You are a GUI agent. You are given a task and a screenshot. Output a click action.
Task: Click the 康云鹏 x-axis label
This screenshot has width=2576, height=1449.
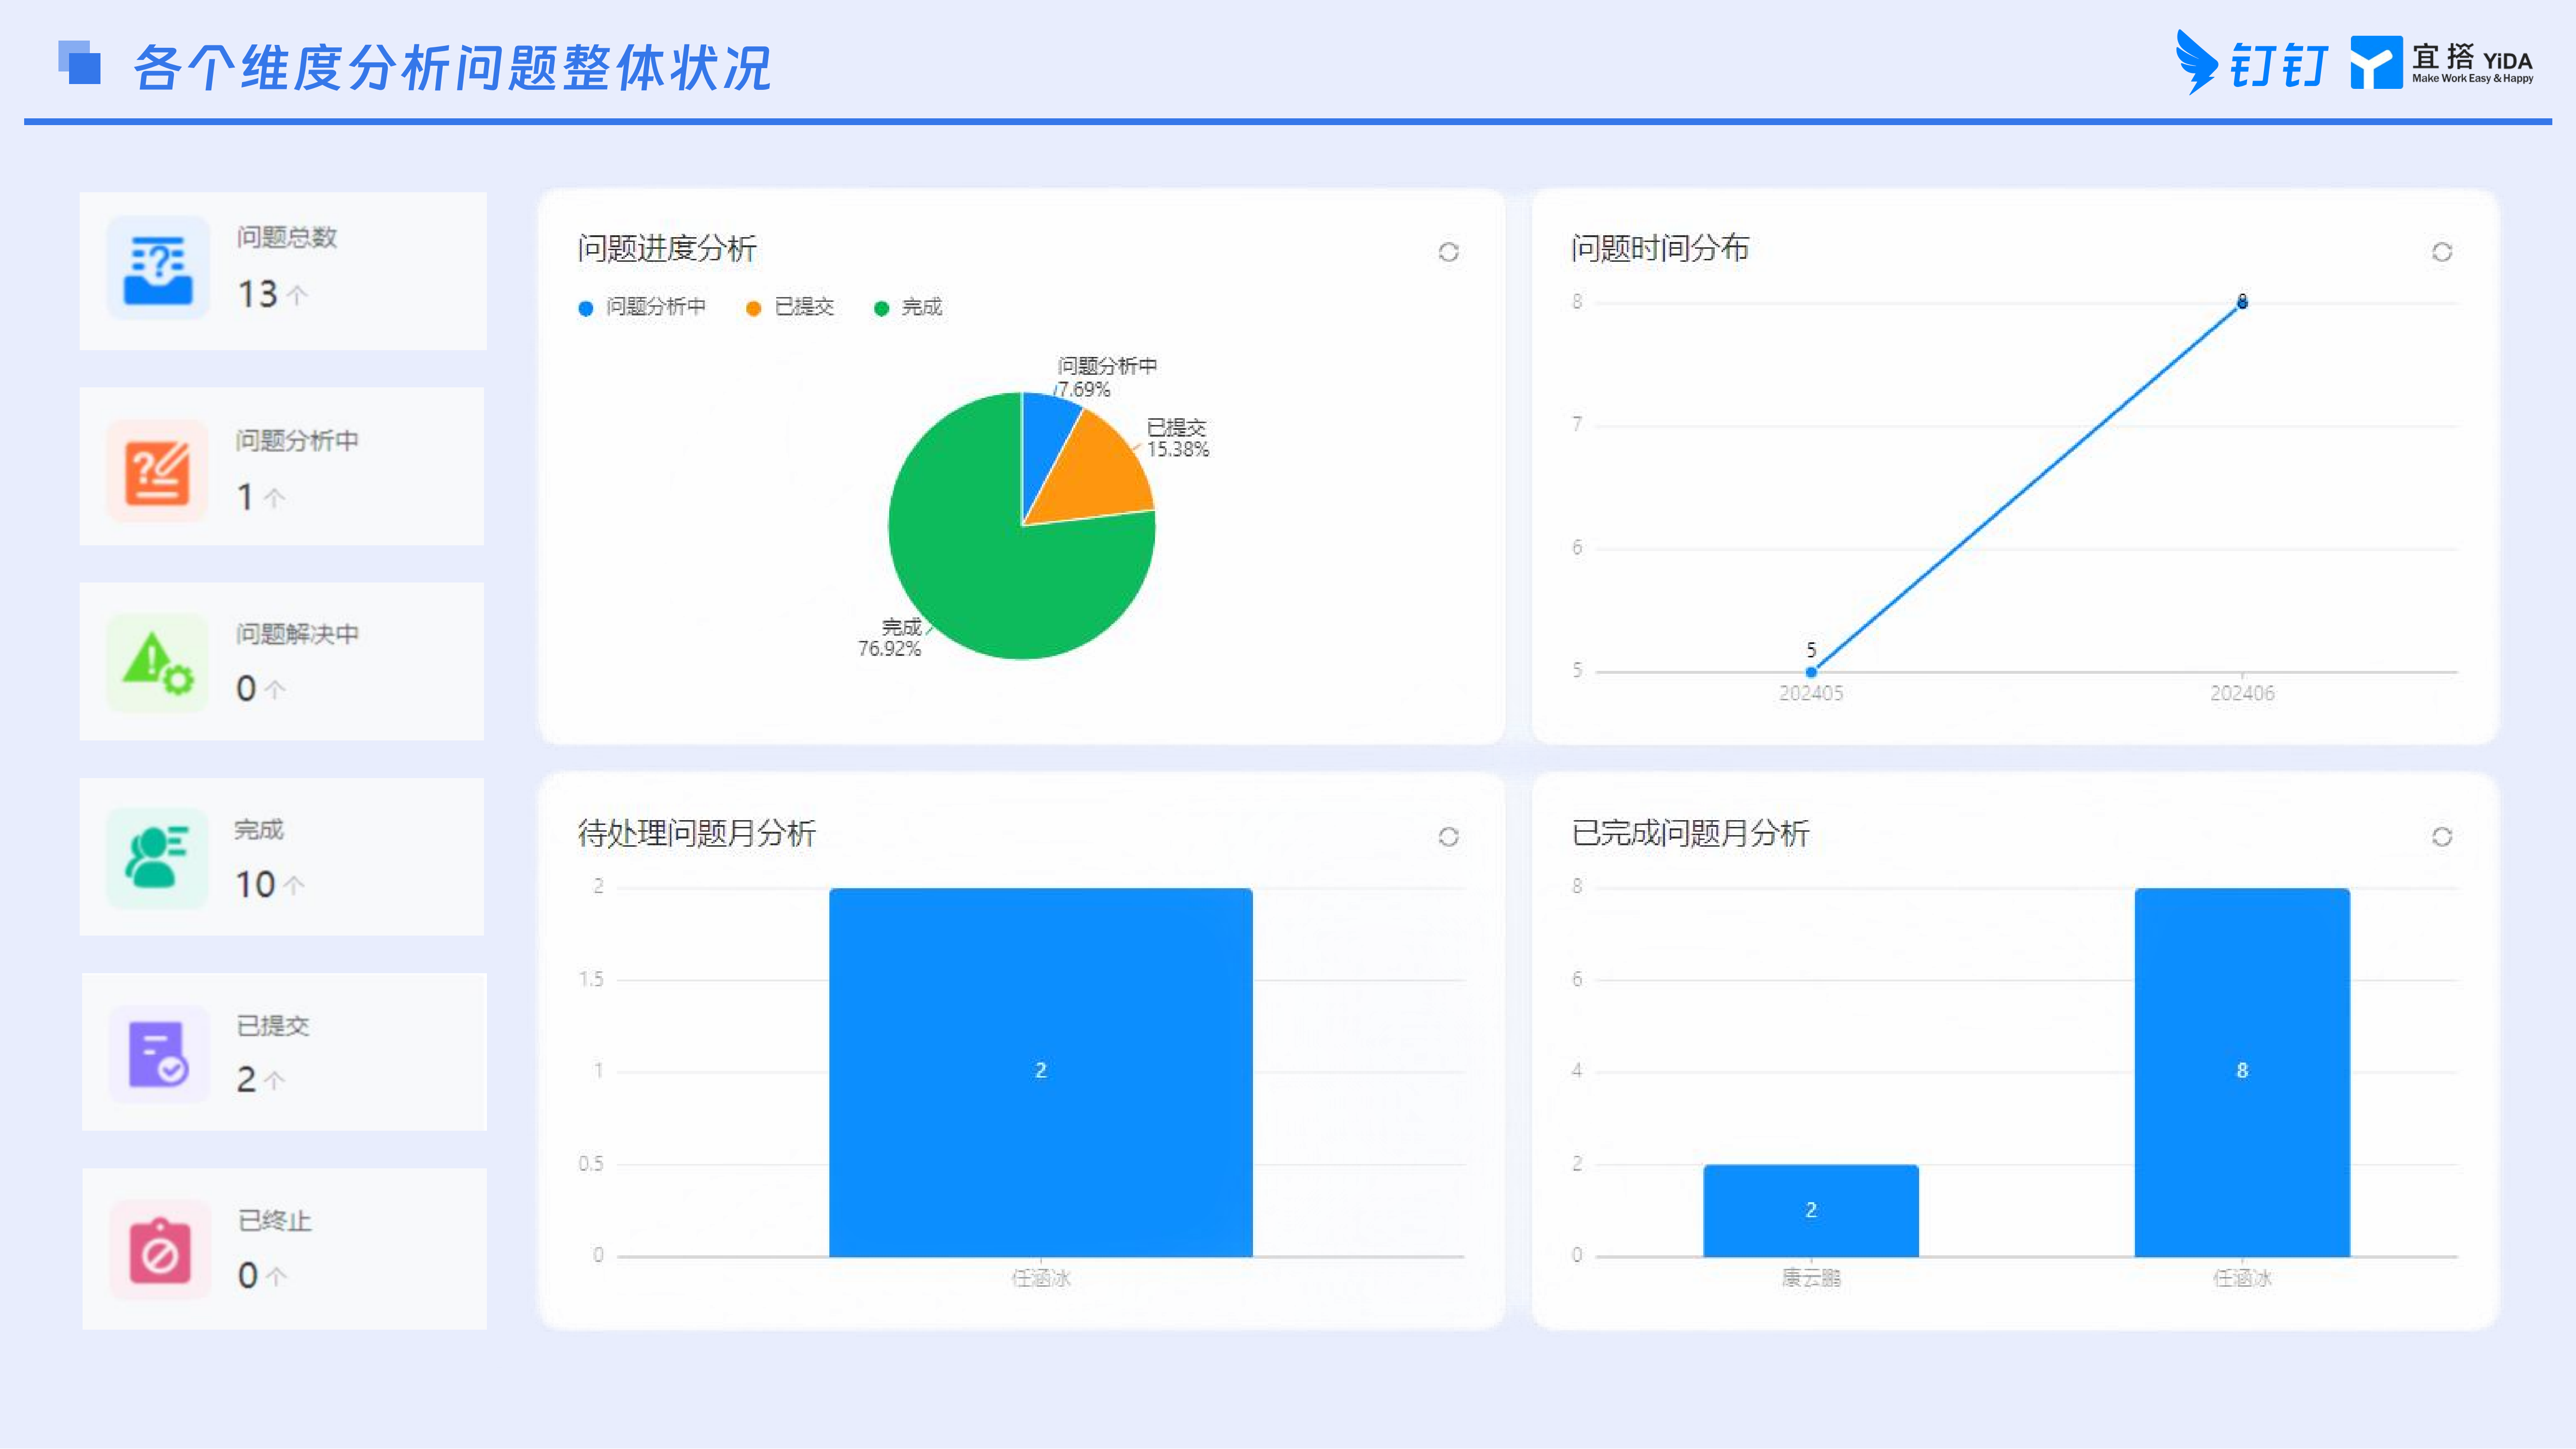coord(1811,1278)
